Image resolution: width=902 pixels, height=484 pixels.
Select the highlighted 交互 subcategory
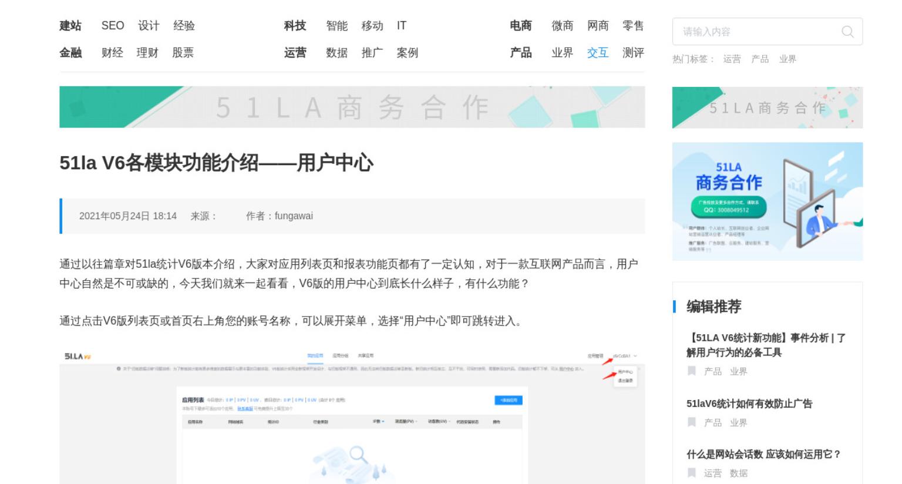[598, 53]
